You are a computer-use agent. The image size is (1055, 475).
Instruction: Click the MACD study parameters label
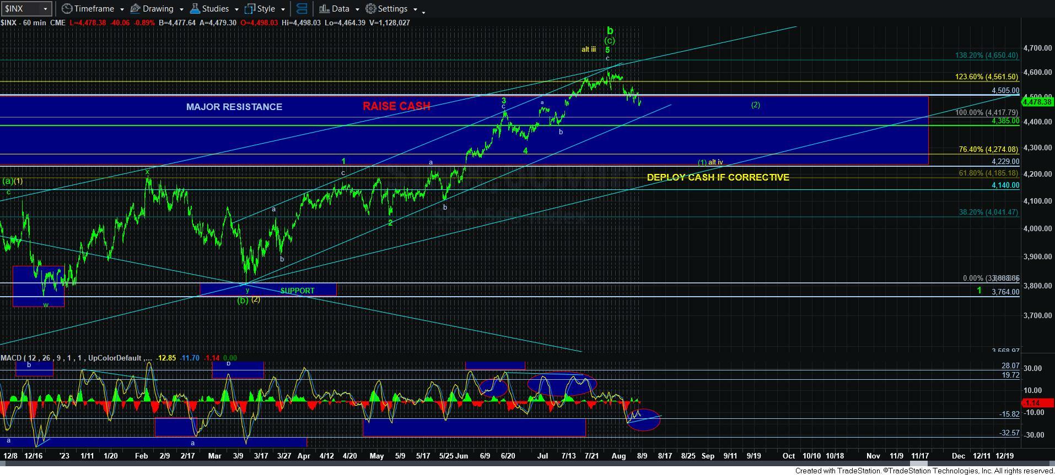point(77,358)
